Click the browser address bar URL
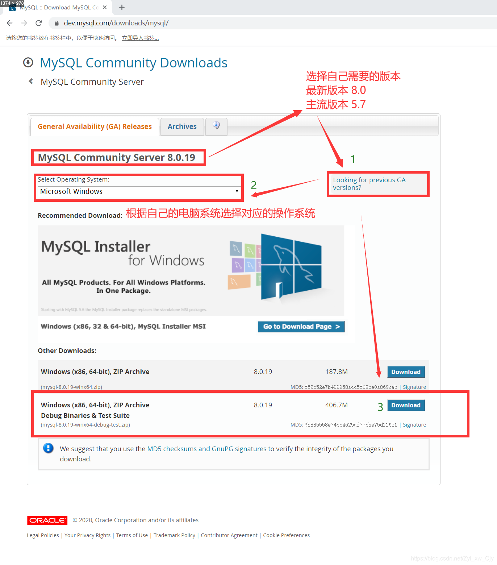497x565 pixels. [x=116, y=23]
